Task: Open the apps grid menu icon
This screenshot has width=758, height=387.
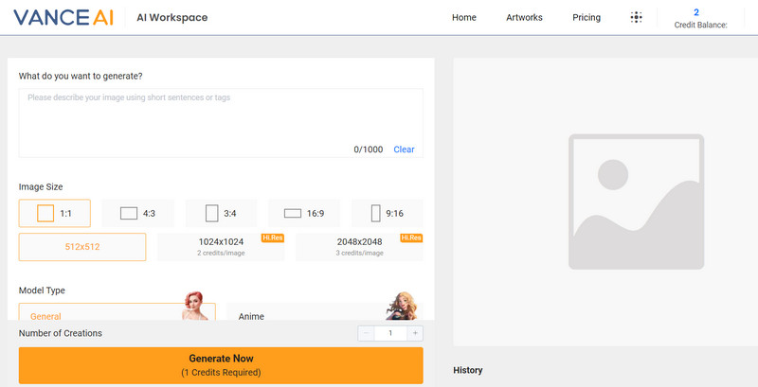Action: tap(636, 17)
